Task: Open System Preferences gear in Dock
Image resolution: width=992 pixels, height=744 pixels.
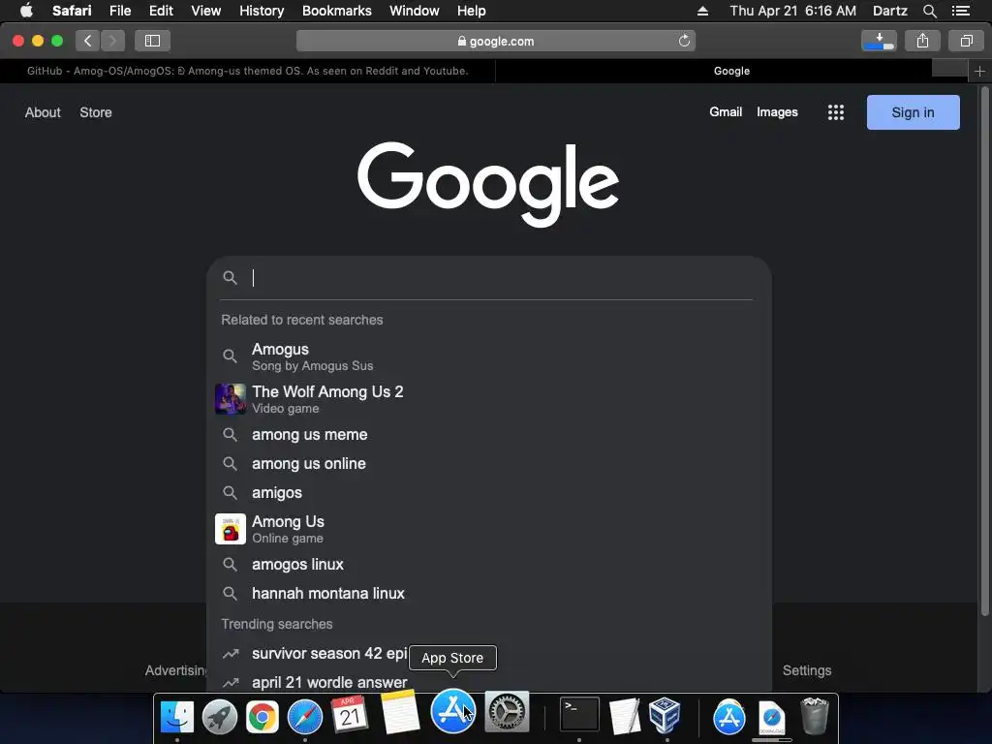Action: 507,712
